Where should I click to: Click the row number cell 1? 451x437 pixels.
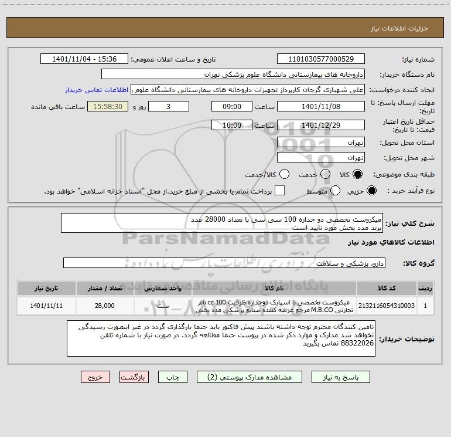[x=425, y=306]
